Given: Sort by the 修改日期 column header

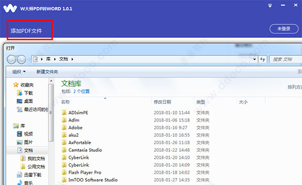Looking at the screenshot, I should [162, 102].
